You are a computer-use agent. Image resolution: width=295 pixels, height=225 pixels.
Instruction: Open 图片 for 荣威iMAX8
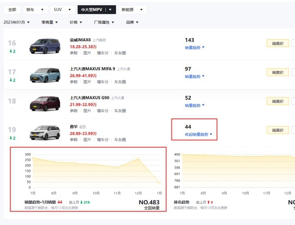click(x=87, y=53)
